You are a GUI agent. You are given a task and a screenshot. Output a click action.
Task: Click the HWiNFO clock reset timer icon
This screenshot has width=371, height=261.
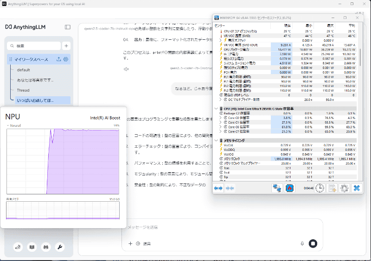[x=320, y=188]
